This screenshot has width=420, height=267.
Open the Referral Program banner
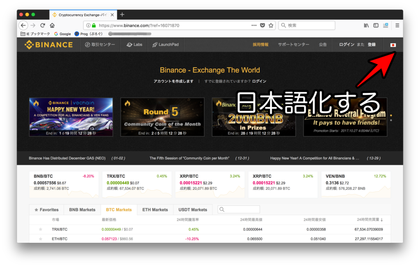tap(345, 117)
